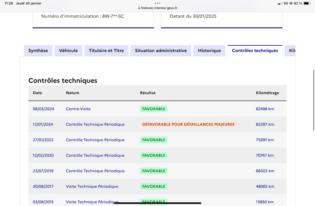Tap the histovec.interieur.gouv.fr address bar
Image resolution: width=315 pixels, height=206 pixels.
tap(157, 8)
